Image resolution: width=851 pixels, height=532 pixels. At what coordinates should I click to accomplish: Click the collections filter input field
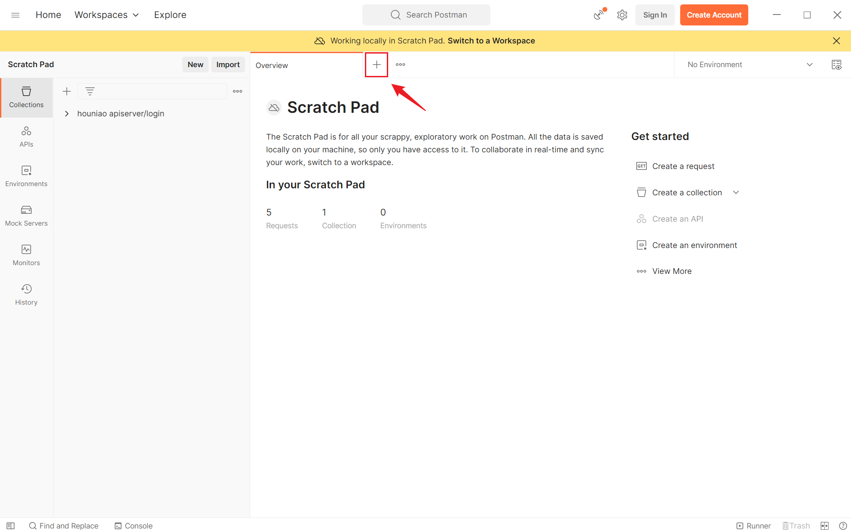tap(152, 91)
